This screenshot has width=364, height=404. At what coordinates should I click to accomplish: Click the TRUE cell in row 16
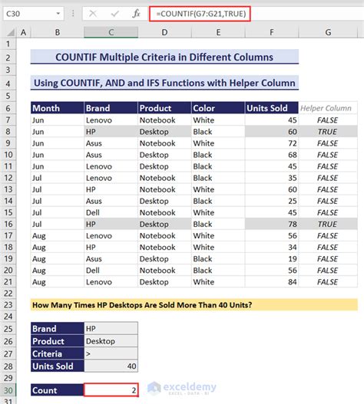point(328,224)
